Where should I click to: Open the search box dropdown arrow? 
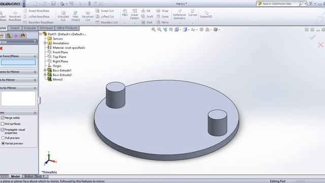click(x=305, y=4)
